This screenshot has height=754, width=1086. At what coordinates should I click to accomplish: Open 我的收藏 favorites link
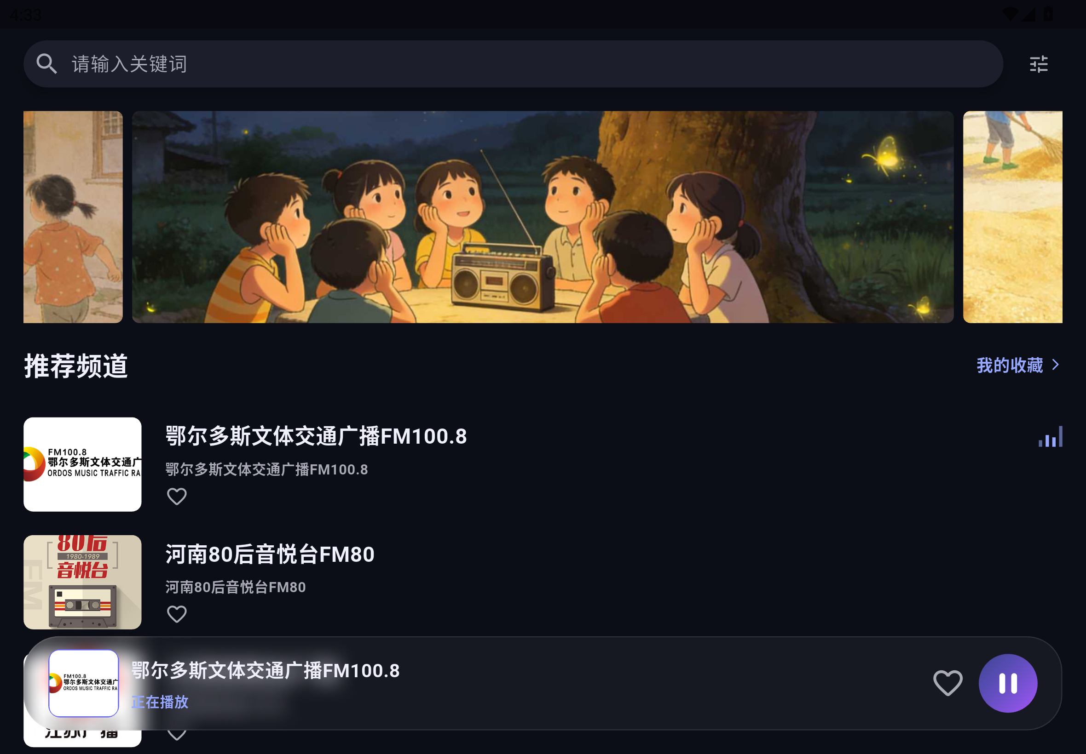click(1010, 365)
